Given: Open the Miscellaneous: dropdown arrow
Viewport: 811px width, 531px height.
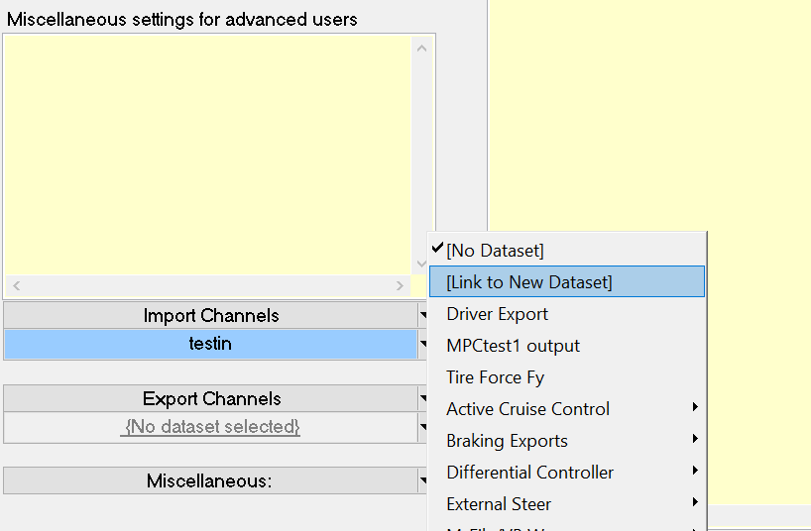Looking at the screenshot, I should click(x=423, y=481).
